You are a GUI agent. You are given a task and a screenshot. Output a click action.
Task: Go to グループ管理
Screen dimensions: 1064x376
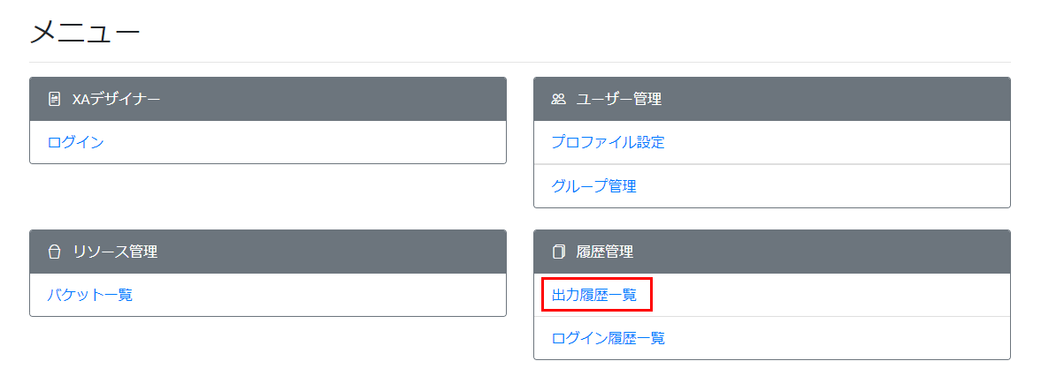pos(593,186)
